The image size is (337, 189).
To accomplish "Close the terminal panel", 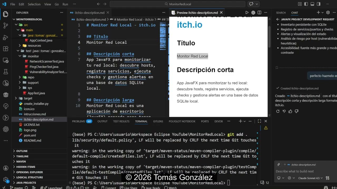I will pyautogui.click(x=266, y=121).
